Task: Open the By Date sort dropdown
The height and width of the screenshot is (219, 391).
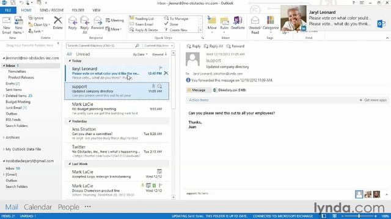Action: point(140,54)
